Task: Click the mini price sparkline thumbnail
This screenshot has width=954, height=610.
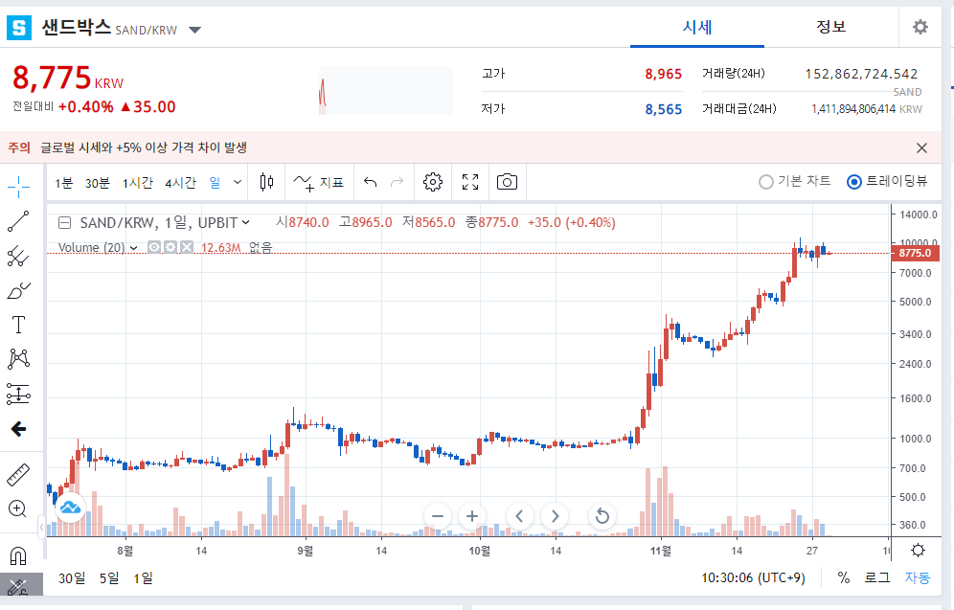Action: tap(386, 91)
